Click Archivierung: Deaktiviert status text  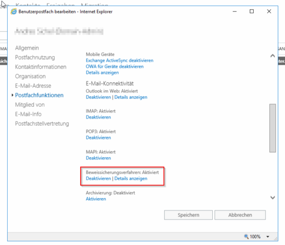(x=111, y=193)
